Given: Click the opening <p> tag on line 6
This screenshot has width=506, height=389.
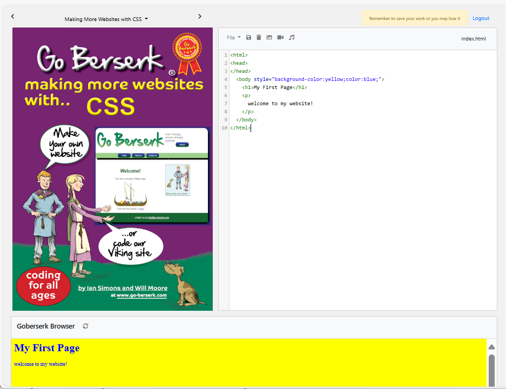Looking at the screenshot, I should click(x=246, y=95).
